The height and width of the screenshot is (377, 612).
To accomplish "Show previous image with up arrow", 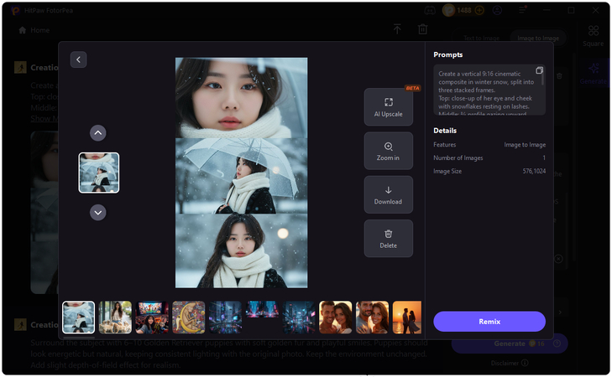I will click(x=98, y=133).
